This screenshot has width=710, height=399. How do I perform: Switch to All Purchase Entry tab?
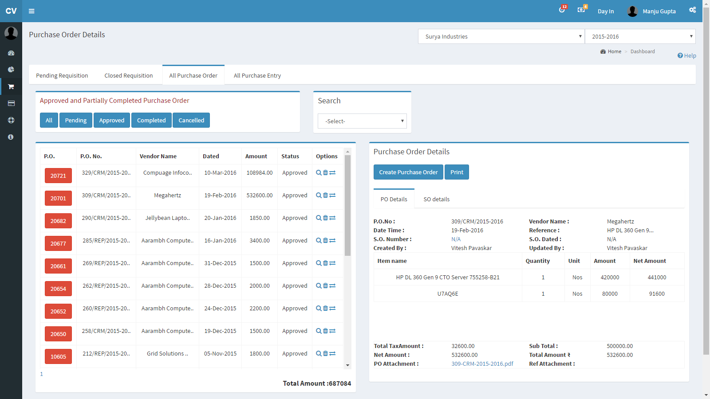257,75
